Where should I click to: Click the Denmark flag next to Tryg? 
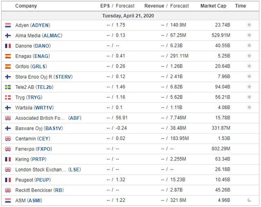[8, 97]
